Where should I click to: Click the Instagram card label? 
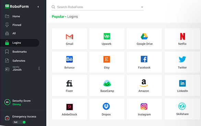[x=144, y=114]
